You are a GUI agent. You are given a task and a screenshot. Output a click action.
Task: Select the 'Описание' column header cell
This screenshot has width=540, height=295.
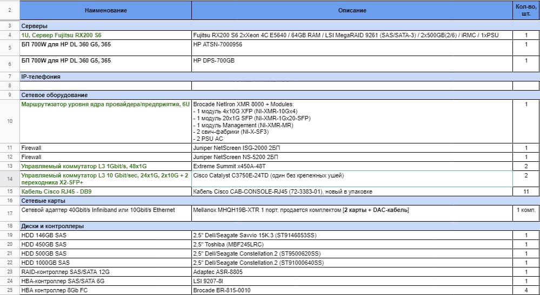352,10
